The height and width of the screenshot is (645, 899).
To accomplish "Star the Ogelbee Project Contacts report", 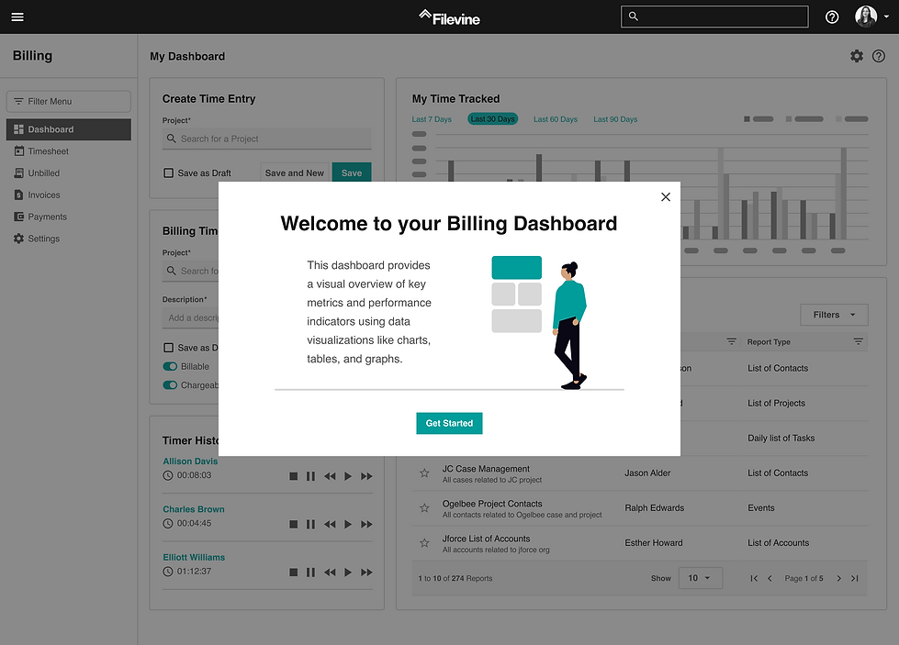I will (424, 508).
